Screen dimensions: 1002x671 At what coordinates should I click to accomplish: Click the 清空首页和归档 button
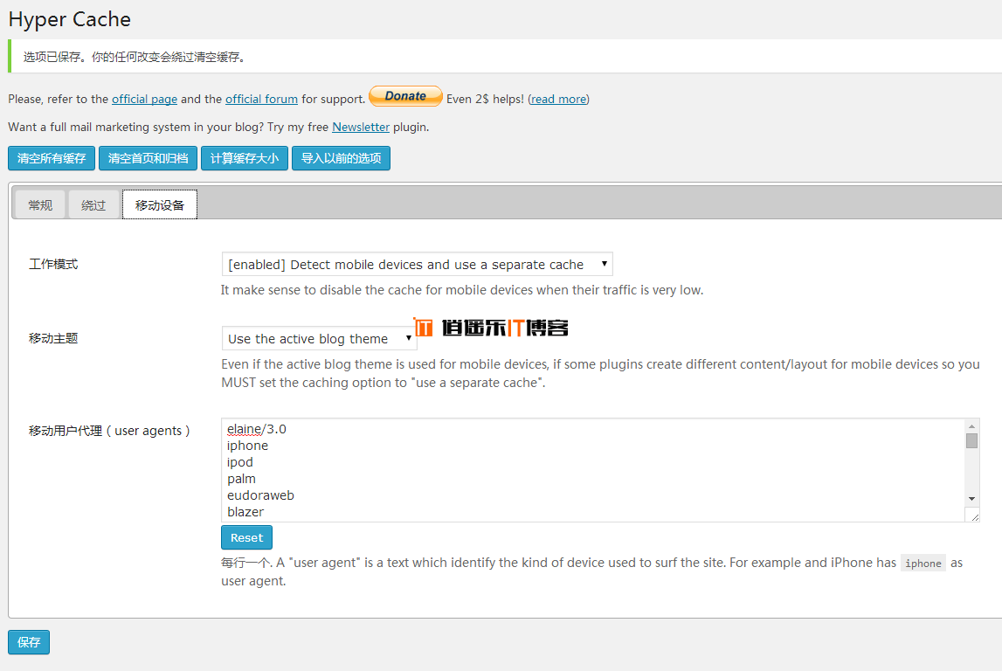[149, 158]
